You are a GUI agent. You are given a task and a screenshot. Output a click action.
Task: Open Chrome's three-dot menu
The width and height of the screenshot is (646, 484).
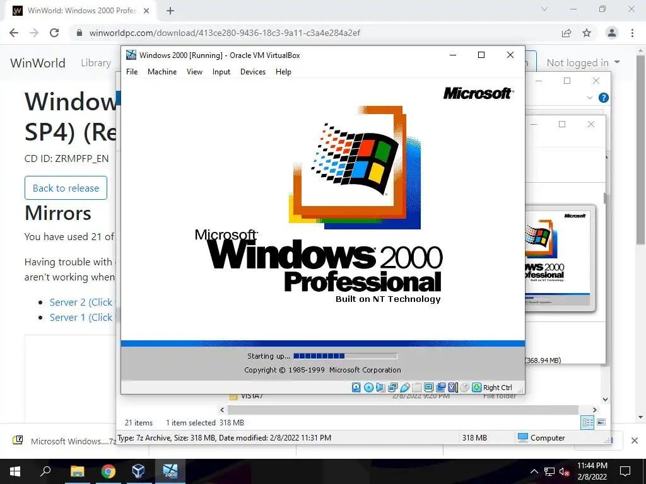coord(632,33)
